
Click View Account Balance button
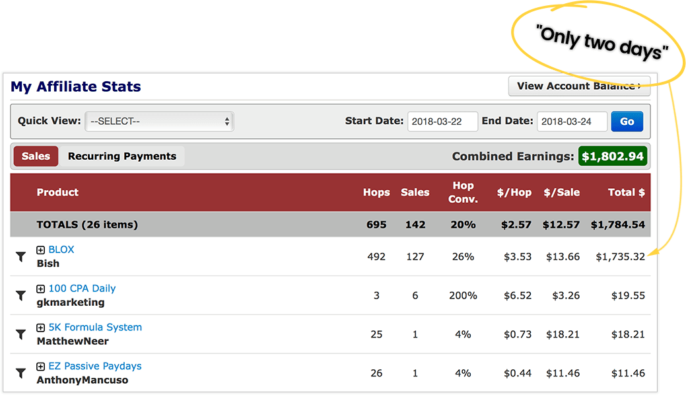click(x=578, y=86)
